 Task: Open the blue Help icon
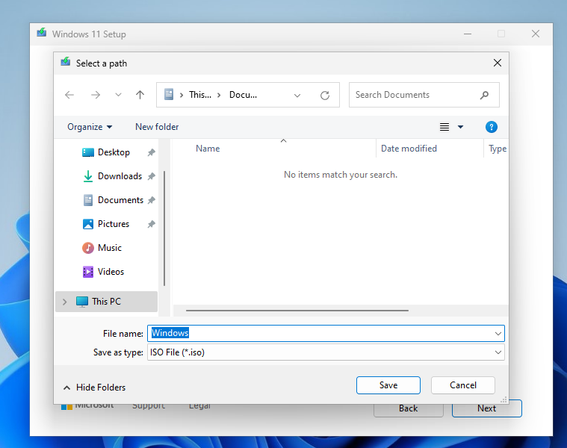click(491, 127)
